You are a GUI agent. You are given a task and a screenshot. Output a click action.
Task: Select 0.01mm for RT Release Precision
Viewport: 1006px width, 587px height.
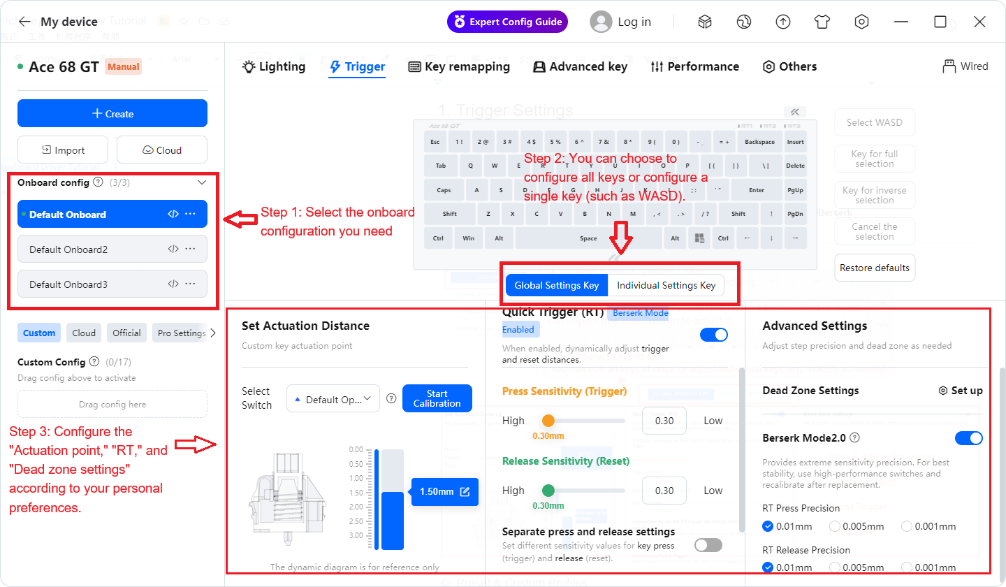(768, 567)
